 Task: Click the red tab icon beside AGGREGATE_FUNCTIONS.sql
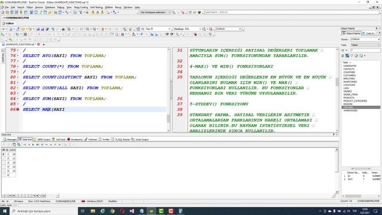(x=38, y=44)
